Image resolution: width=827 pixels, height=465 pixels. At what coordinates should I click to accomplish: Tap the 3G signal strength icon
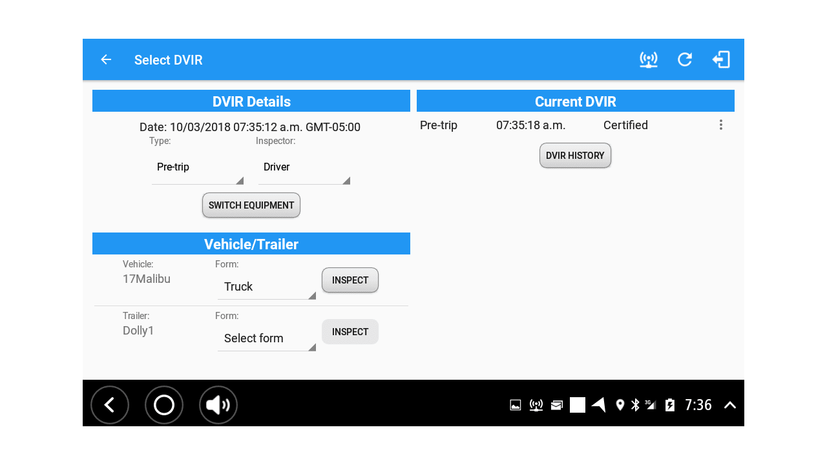click(x=651, y=405)
